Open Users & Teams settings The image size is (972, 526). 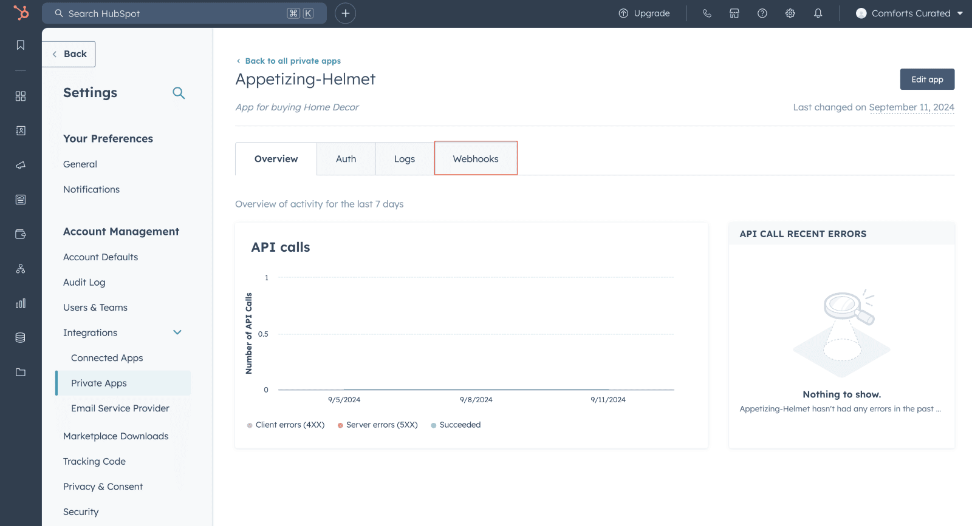(95, 308)
